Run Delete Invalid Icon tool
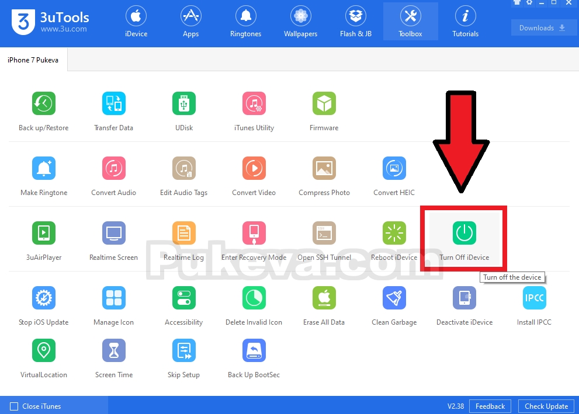 click(254, 298)
